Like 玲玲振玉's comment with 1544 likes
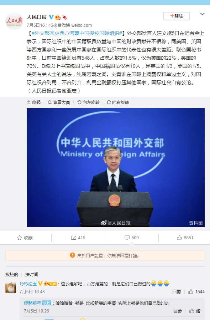This screenshot has height=320, width=210. coord(196,292)
